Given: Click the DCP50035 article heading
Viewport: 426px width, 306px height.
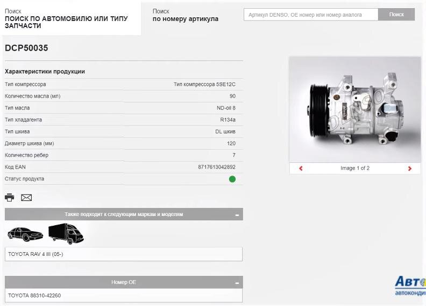Looking at the screenshot, I should click(x=26, y=48).
